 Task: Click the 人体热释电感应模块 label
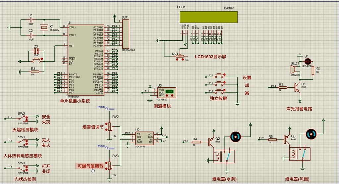pyautogui.click(x=23, y=156)
